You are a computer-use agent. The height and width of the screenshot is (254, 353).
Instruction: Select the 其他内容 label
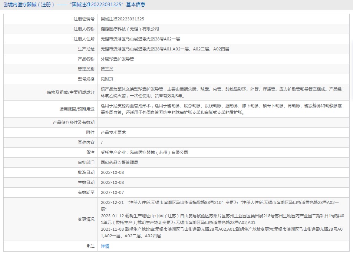click(x=86, y=142)
